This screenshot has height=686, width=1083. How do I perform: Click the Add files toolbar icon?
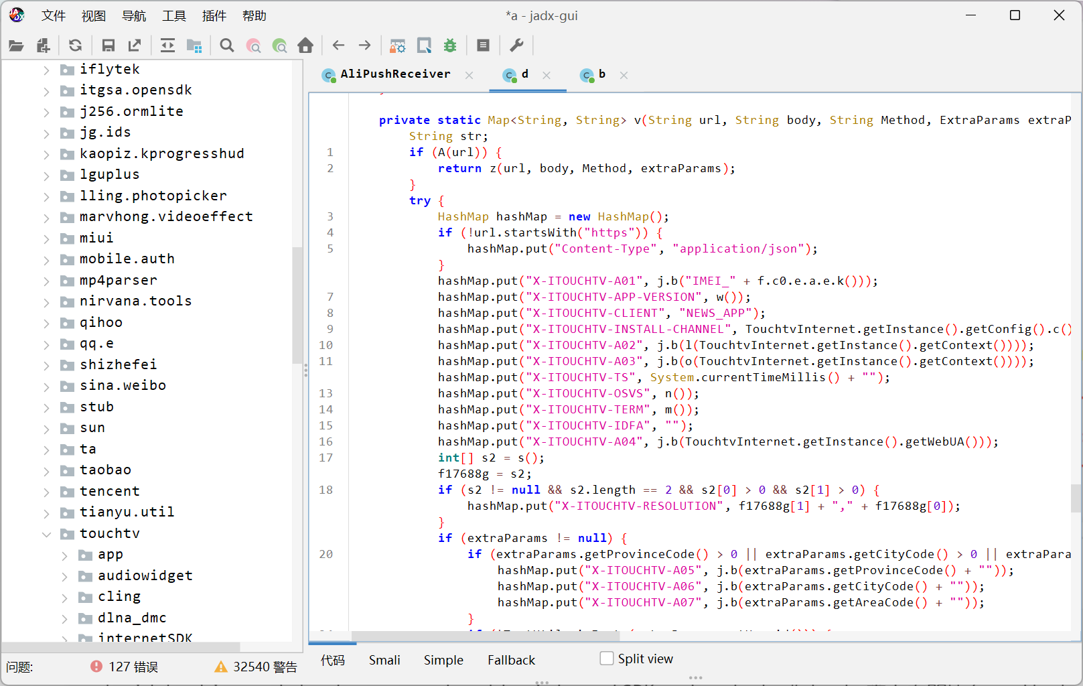[44, 46]
